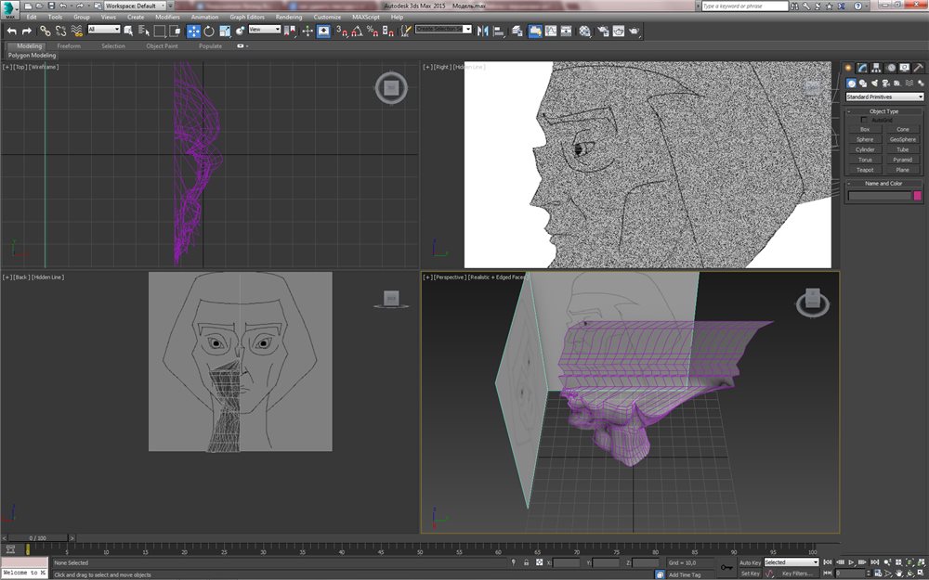Activate the Rotate tool in main toolbar
This screenshot has width=929, height=580.
pyautogui.click(x=209, y=31)
